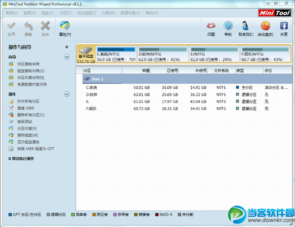Select Wipe Disk (擦除磁盘[W])
The width and height of the screenshot is (295, 227).
pyautogui.click(x=28, y=135)
